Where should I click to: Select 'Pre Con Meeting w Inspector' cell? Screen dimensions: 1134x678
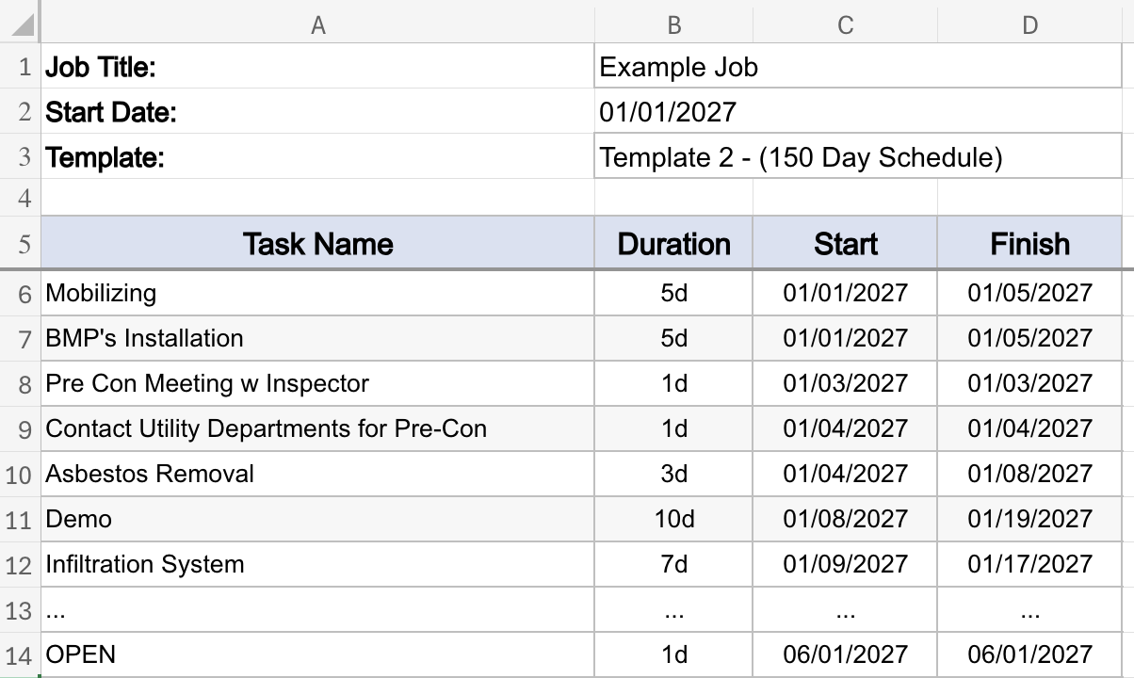point(318,383)
